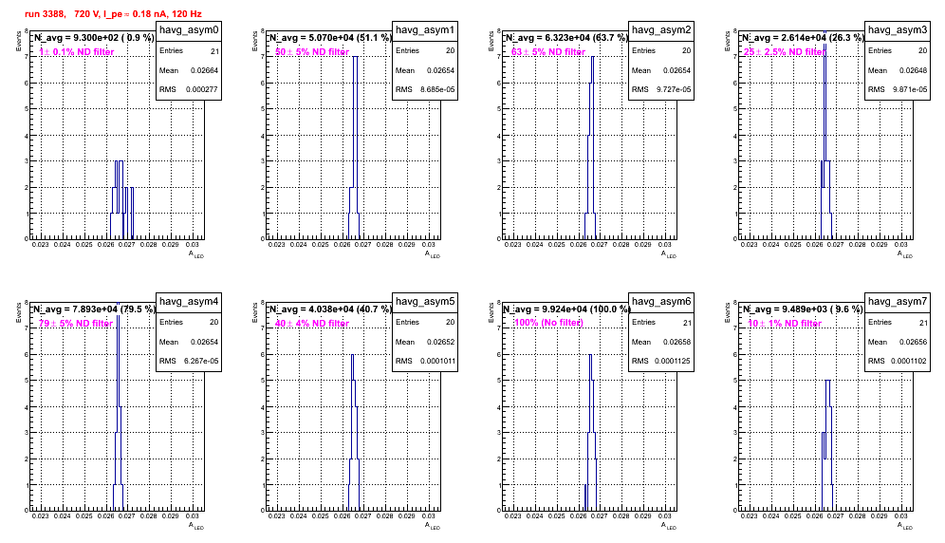Click the N_avg = 5.070e+04 label
The height and width of the screenshot is (543, 945).
point(330,37)
